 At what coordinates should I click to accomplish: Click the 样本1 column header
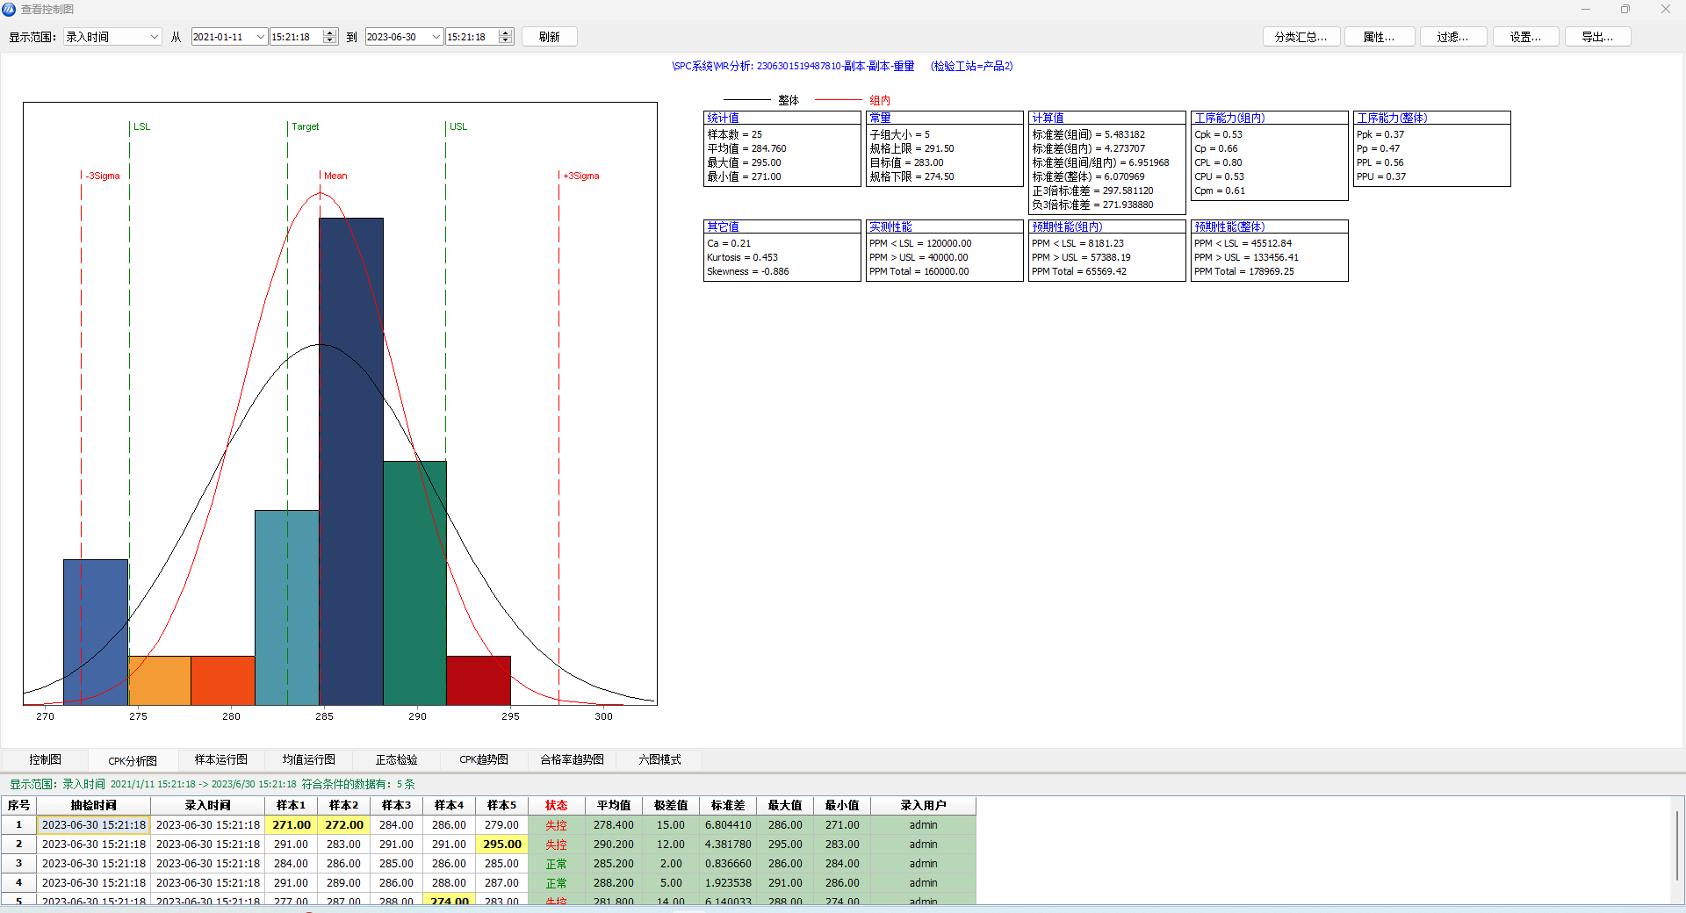[291, 805]
